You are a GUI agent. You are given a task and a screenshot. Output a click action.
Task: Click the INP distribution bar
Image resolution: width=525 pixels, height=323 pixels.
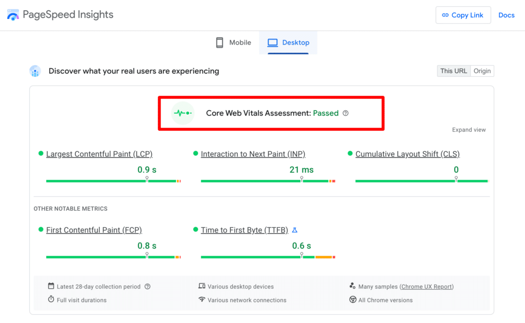[x=268, y=181]
